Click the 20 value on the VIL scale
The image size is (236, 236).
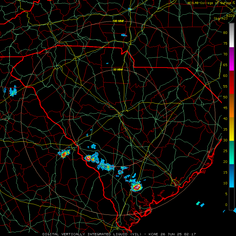(x=225, y=162)
